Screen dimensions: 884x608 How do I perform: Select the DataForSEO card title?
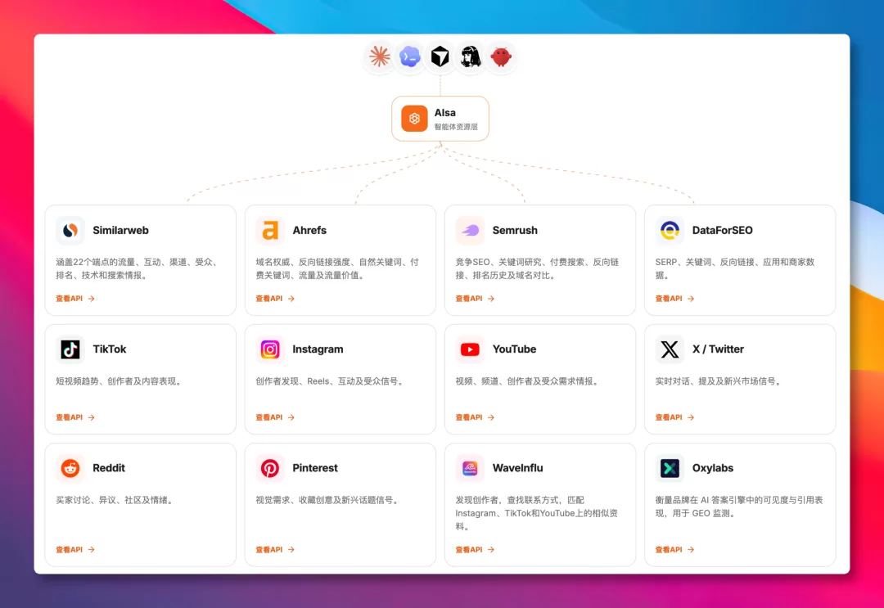click(722, 231)
